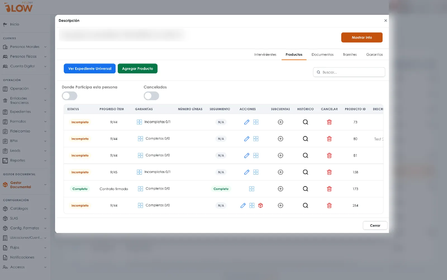
Task: Add a subaccount to product 173
Action: tap(280, 189)
